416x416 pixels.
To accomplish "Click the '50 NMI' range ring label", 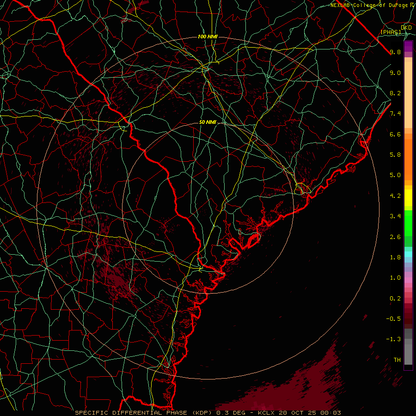I will click(208, 122).
